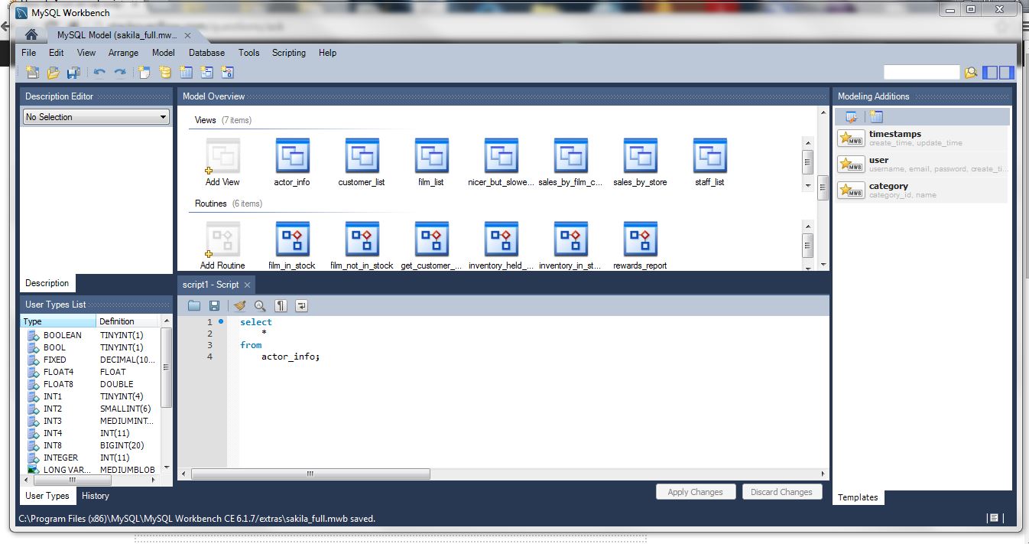This screenshot has width=1029, height=544.
Task: Click the Add View placeholder icon
Action: 222,156
